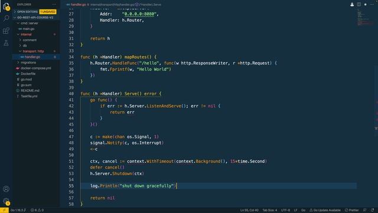
Task: Open the Search view in activity bar
Action: click(6, 18)
